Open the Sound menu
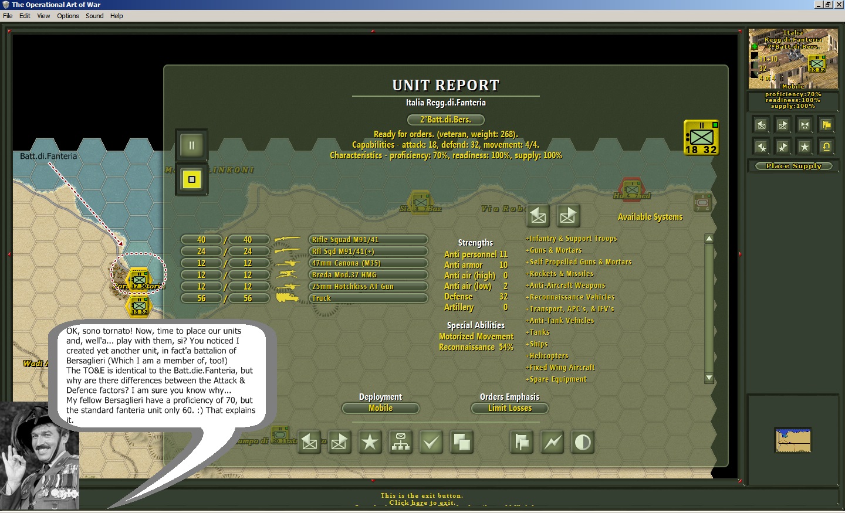 click(94, 16)
